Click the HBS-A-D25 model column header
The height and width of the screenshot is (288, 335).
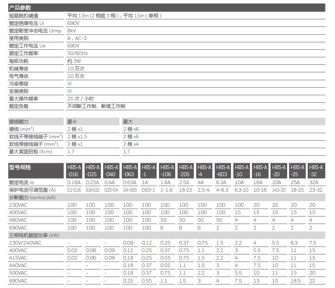tap(93, 171)
